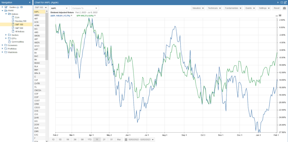Select the 1M time range
This screenshot has height=142, width=288.
coord(67,140)
